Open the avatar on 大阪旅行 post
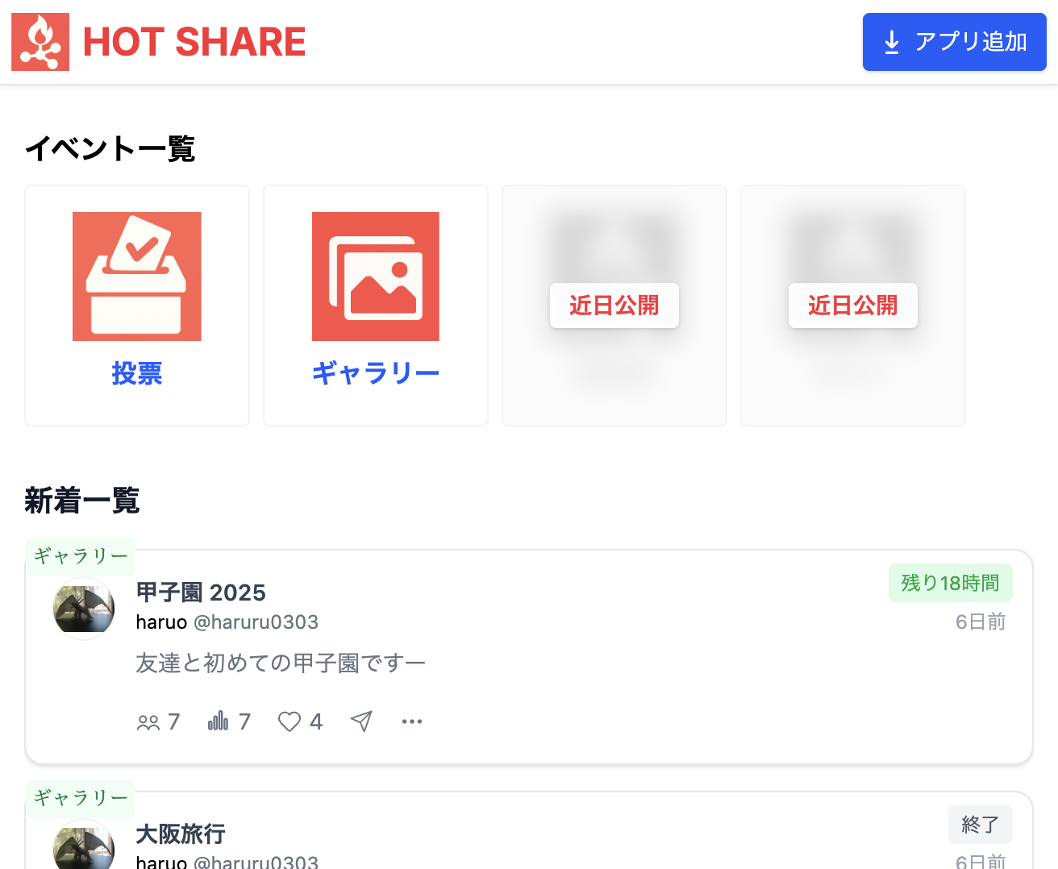This screenshot has width=1058, height=869. [84, 844]
